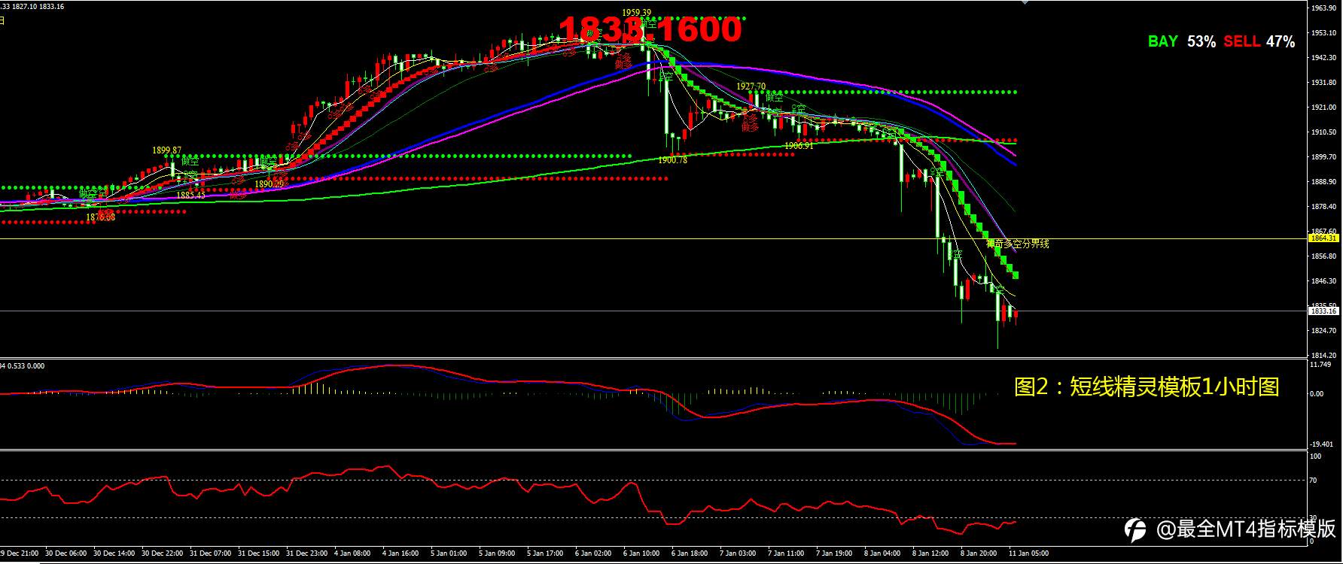
Task: Click 1910.50 on the price scale
Action: (x=1323, y=132)
